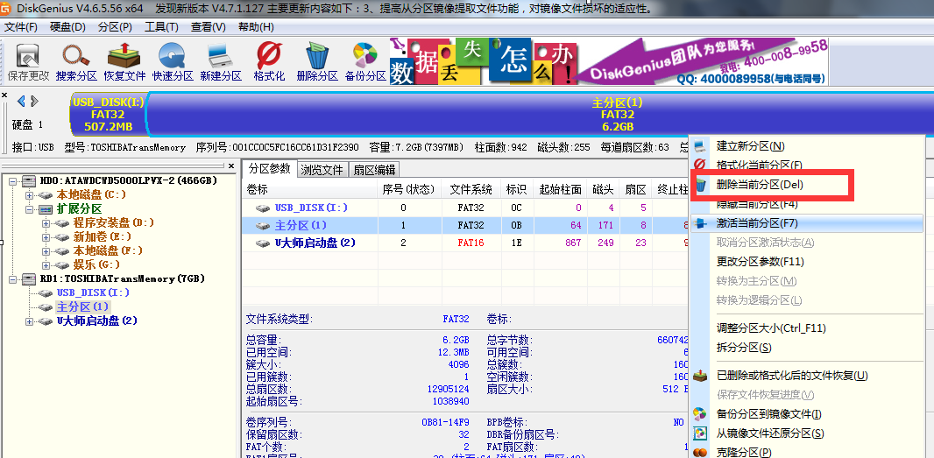Expand 新加卷(E:) tree node
Viewport: 934px width, 458px height.
[46, 237]
